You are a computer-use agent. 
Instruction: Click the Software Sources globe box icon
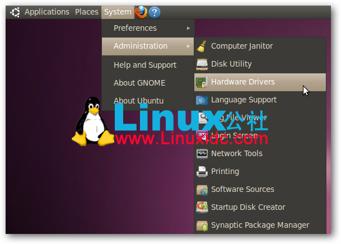coord(202,190)
